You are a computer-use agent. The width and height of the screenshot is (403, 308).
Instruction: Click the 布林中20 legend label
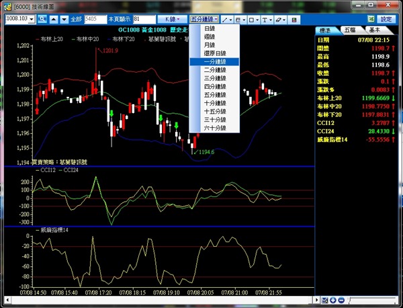point(87,39)
